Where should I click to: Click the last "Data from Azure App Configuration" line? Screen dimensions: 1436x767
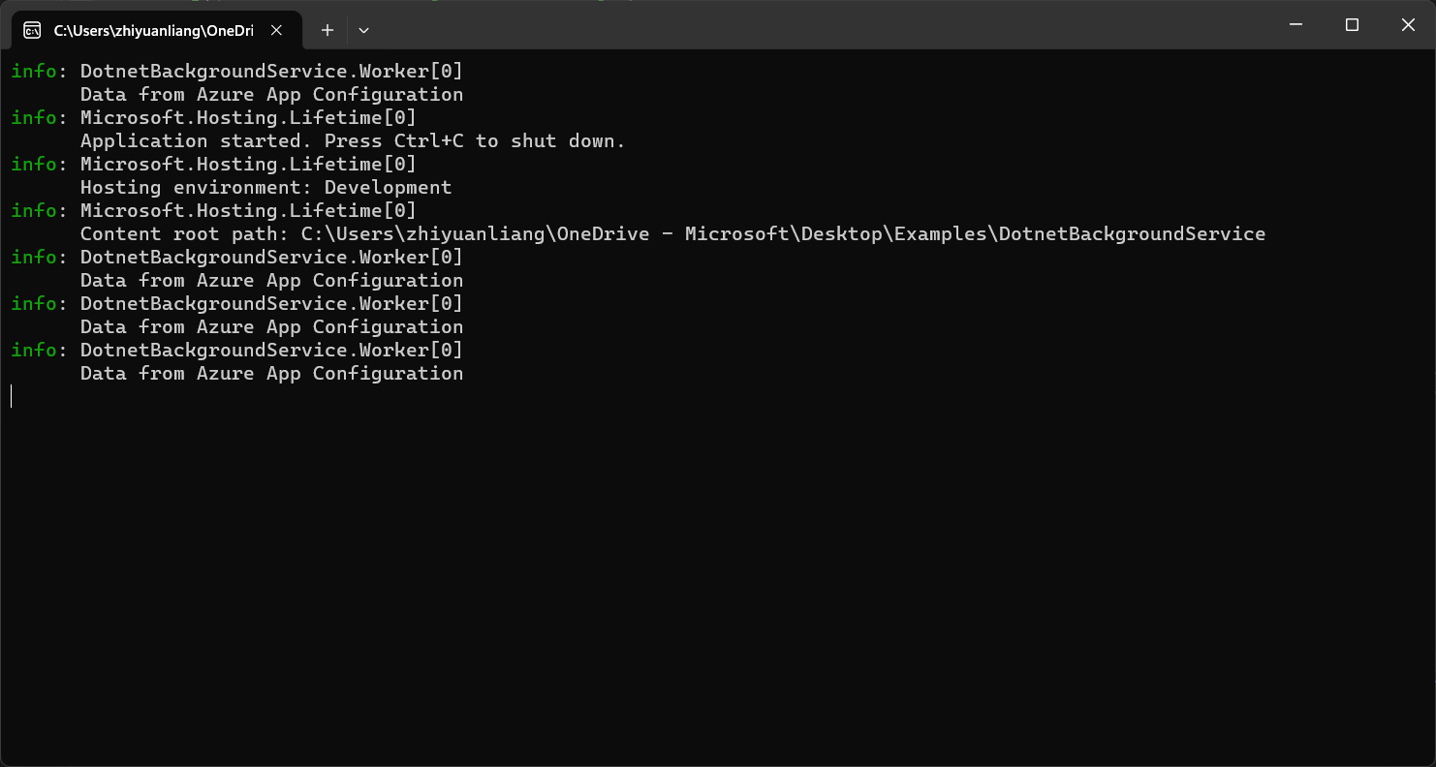click(271, 373)
